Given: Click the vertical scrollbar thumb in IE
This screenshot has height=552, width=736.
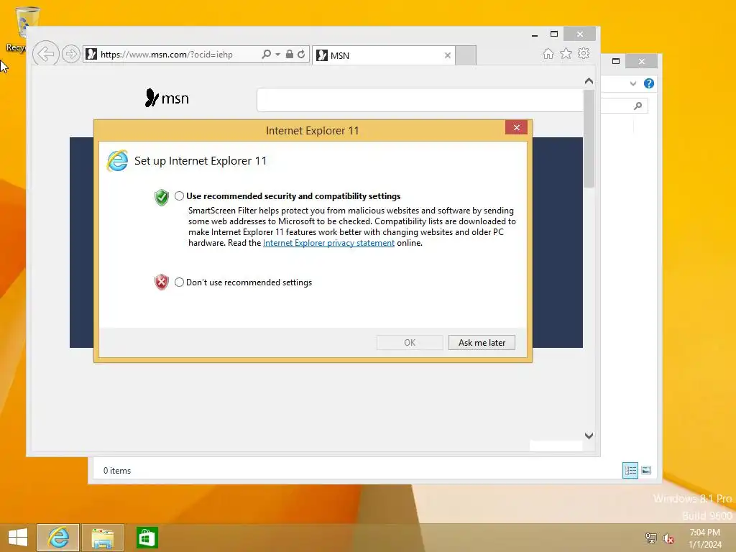Looking at the screenshot, I should point(589,139).
